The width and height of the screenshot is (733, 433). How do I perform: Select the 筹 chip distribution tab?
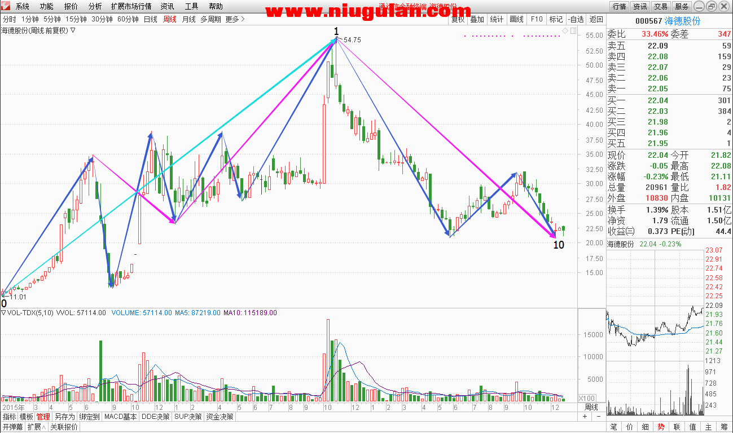pyautogui.click(x=724, y=427)
